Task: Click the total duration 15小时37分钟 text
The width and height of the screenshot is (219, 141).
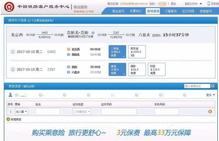Action: (x=176, y=35)
